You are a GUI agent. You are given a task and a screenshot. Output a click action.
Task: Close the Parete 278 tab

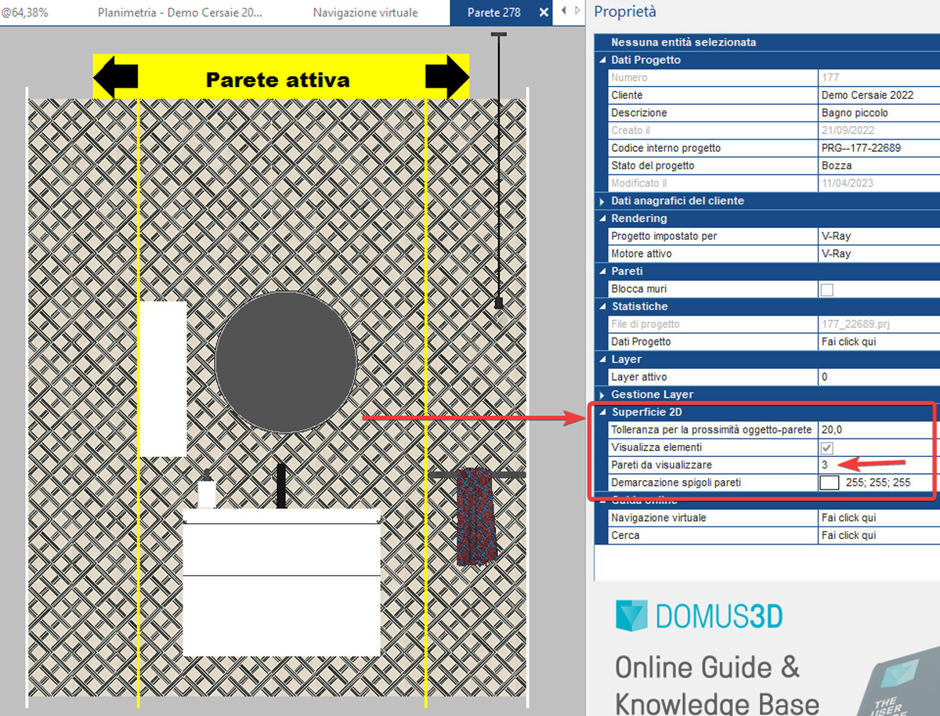(x=545, y=13)
